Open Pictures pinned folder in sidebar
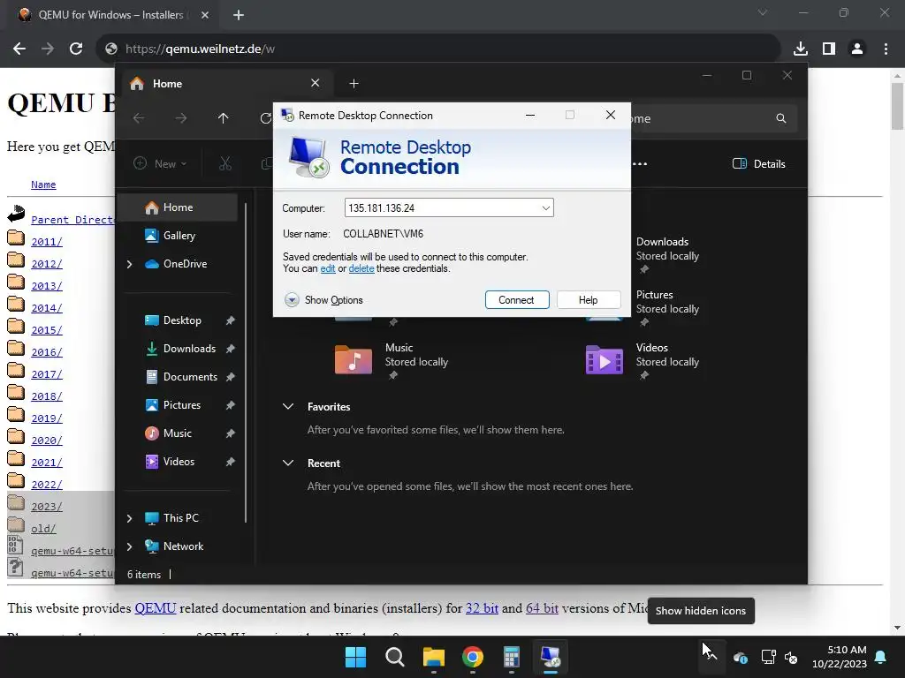 pos(182,405)
